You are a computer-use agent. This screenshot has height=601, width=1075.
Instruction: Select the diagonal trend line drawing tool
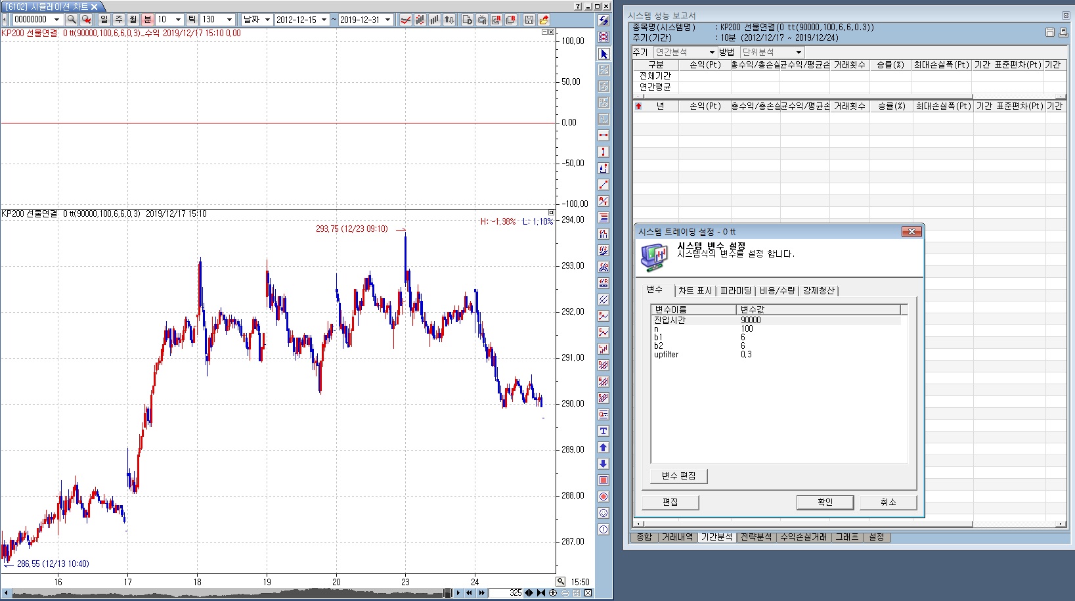click(x=603, y=185)
